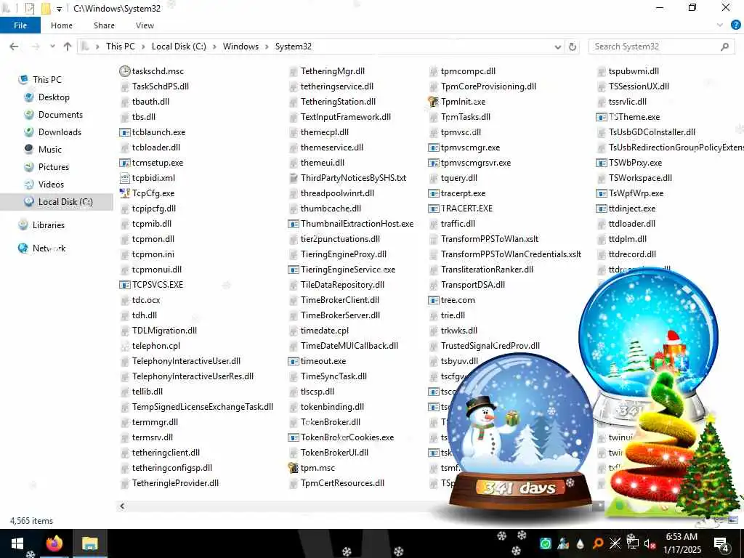Open Videos in the navigation pane

click(51, 185)
